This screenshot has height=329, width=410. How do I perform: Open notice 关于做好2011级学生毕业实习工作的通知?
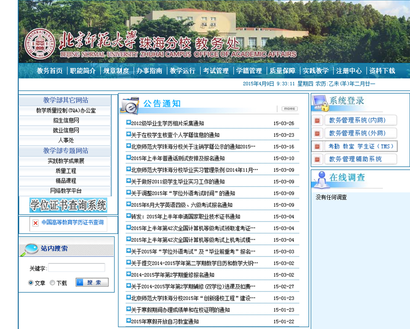[x=178, y=182]
